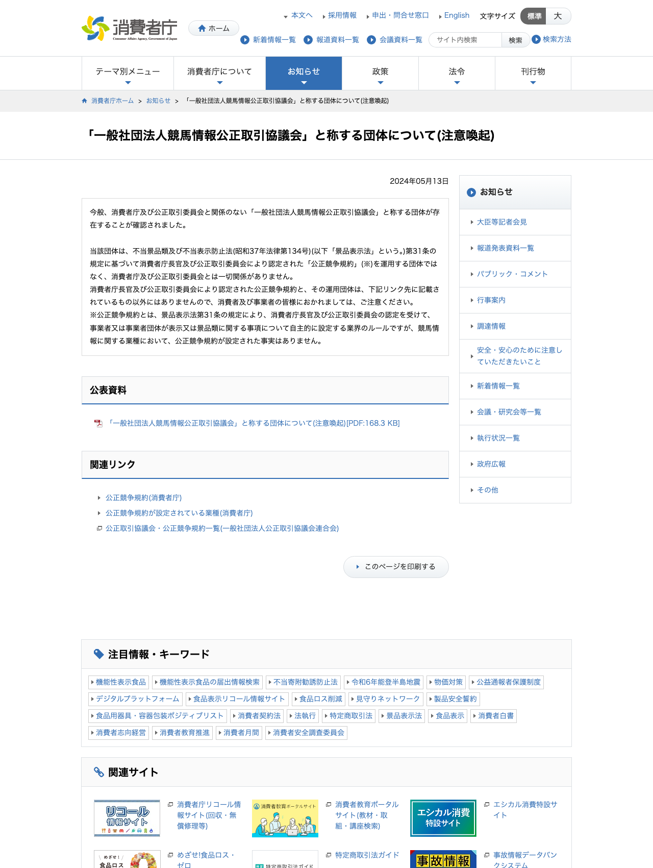The width and height of the screenshot is (653, 868).
Task: Expand the 消費者庁について menu
Action: click(x=219, y=73)
